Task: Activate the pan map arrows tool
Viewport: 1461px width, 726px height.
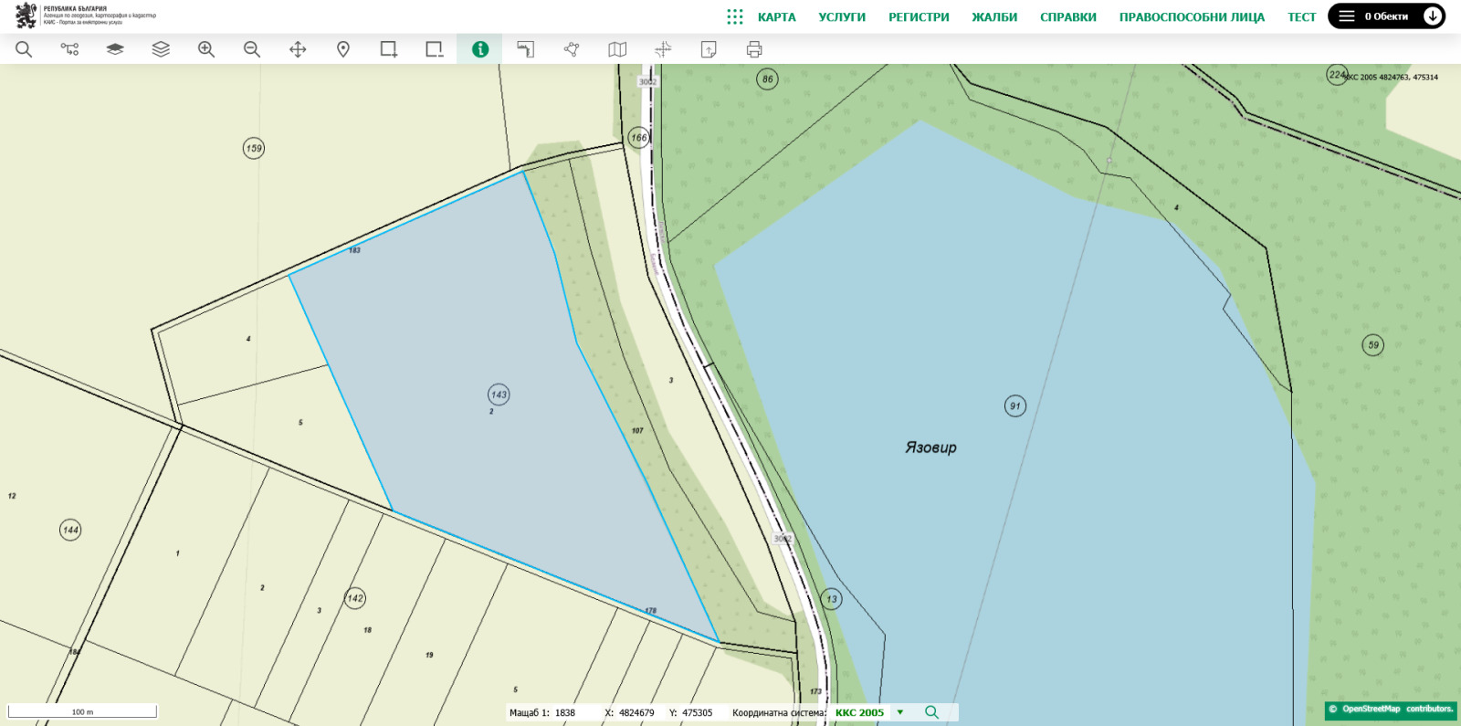Action: (298, 49)
